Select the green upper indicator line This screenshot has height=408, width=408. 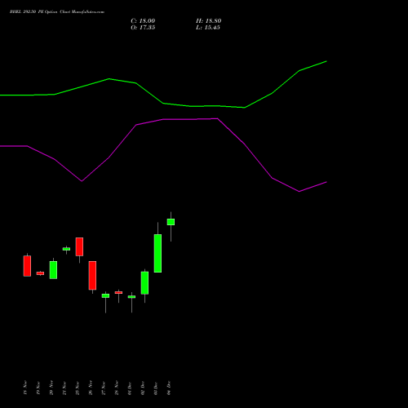pyautogui.click(x=163, y=104)
